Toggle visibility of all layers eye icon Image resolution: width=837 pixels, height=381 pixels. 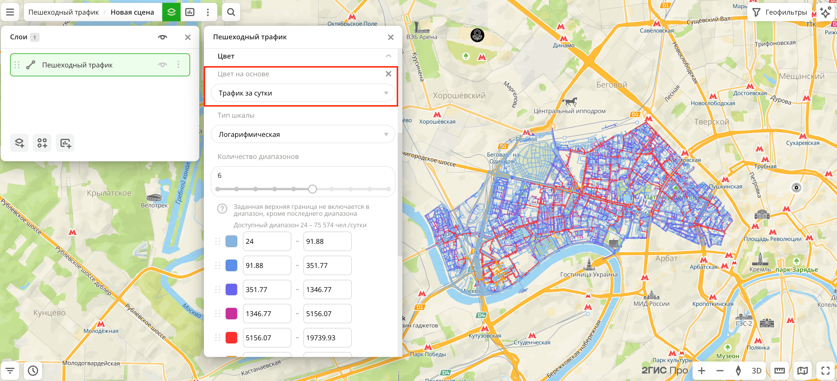pos(163,37)
